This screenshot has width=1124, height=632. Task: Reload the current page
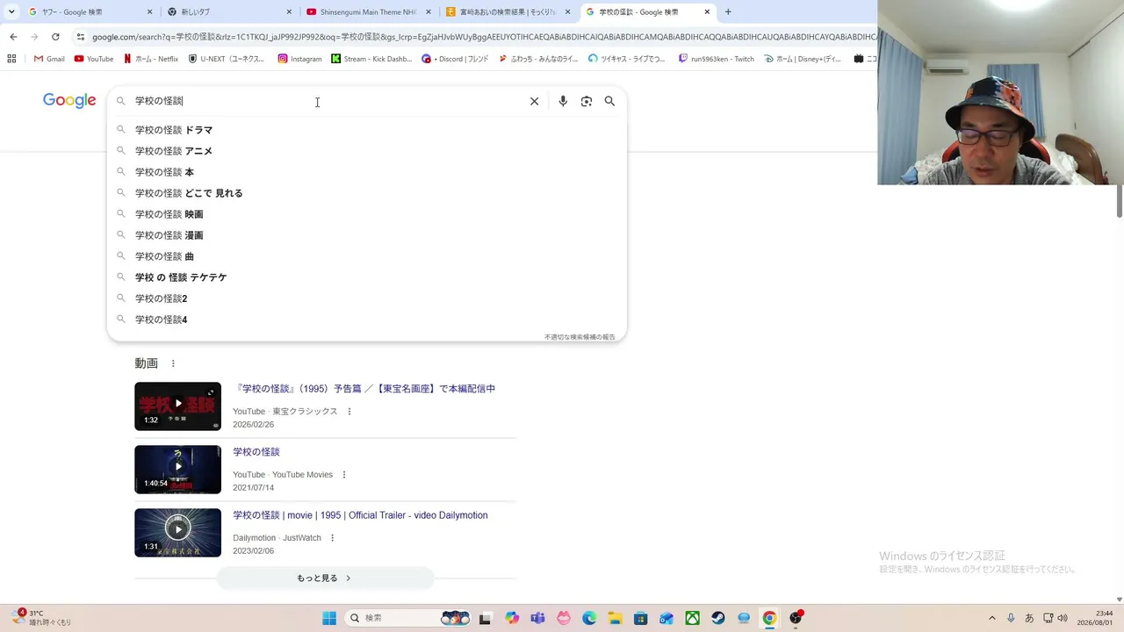pyautogui.click(x=55, y=37)
